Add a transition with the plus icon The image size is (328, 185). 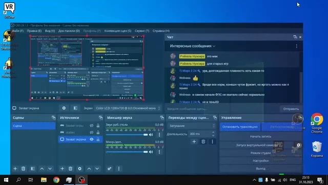click(x=194, y=142)
